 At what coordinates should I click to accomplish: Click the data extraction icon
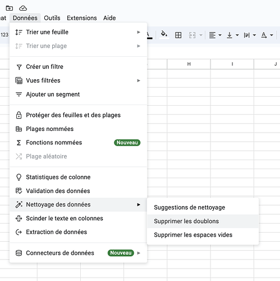point(19,232)
